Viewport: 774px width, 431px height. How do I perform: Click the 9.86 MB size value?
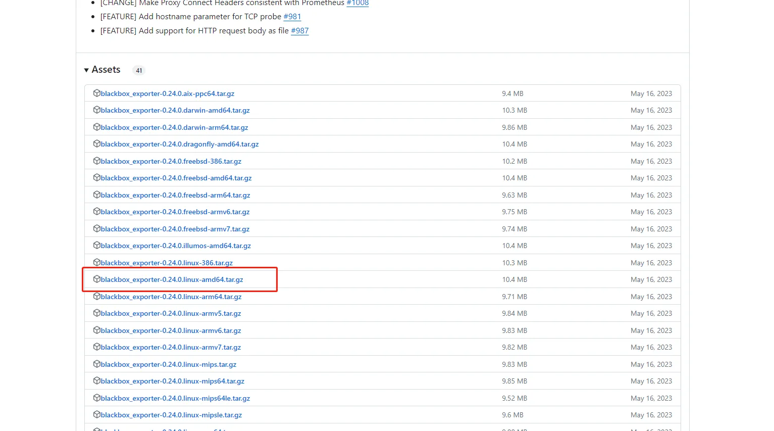(514, 127)
